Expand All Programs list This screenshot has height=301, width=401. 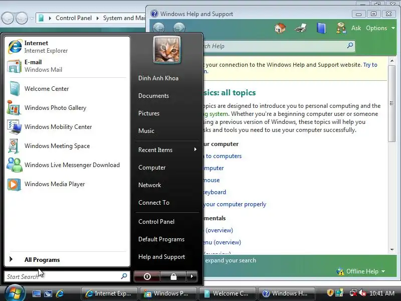67,259
